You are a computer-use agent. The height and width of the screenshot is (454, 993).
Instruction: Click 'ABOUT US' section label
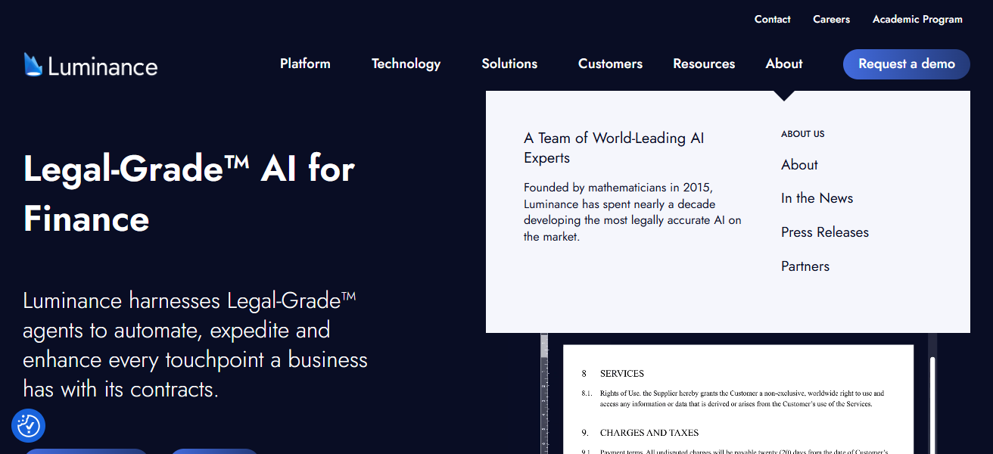[803, 134]
